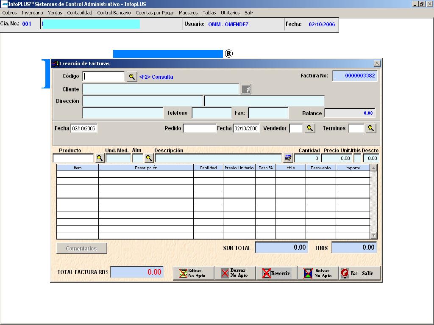Click the Und. Med. field
The height and width of the screenshot is (325, 434).
(118, 158)
